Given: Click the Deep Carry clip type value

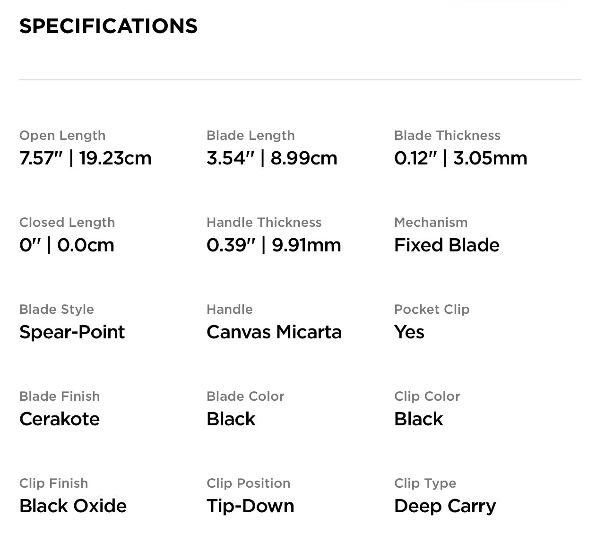Looking at the screenshot, I should click(x=445, y=506).
